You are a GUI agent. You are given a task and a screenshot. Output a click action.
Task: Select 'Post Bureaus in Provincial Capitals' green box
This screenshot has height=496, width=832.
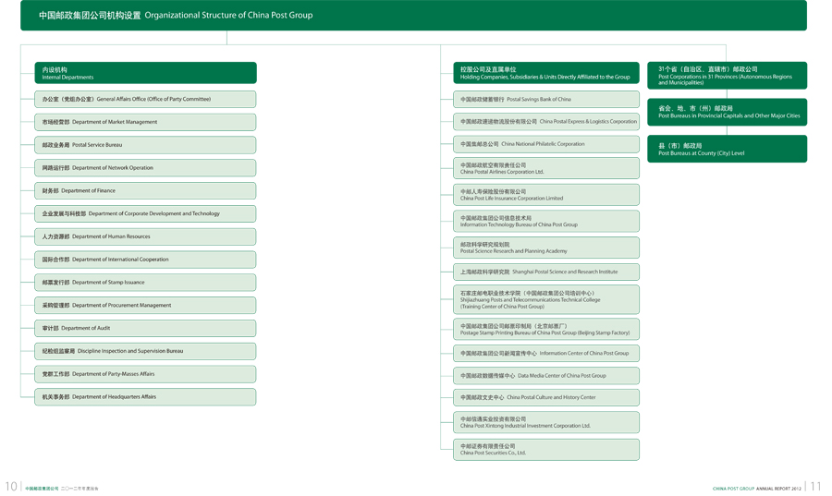click(x=727, y=112)
